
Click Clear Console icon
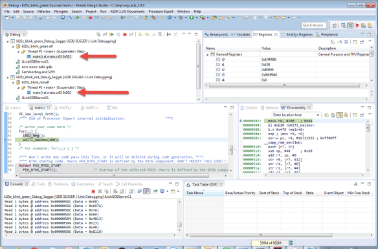[x=115, y=191]
